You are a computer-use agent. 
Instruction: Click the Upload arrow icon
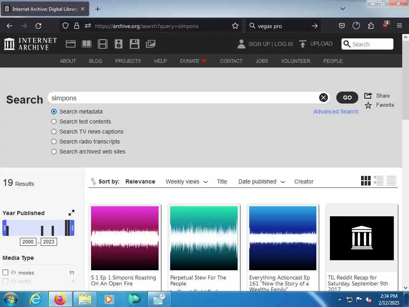point(303,44)
